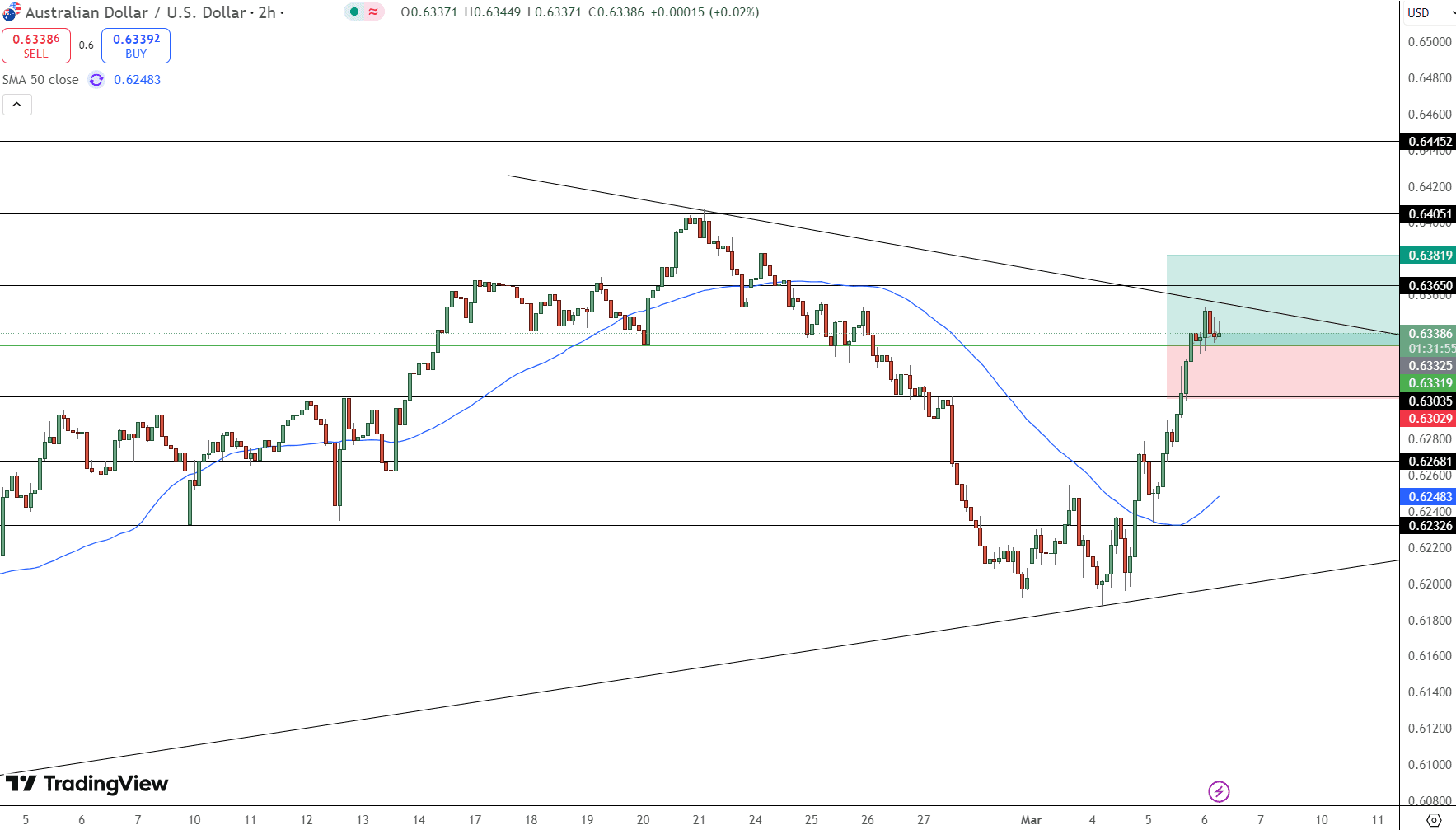This screenshot has width=1456, height=830.
Task: Click the pink data mode wave icon
Action: pyautogui.click(x=373, y=12)
